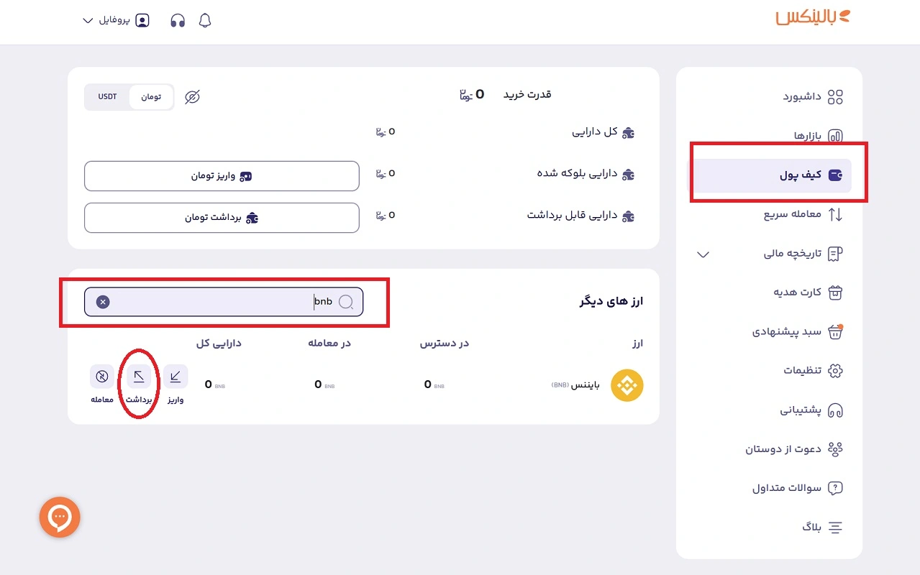920x575 pixels.
Task: Switch currency display to USDT
Action: [107, 97]
